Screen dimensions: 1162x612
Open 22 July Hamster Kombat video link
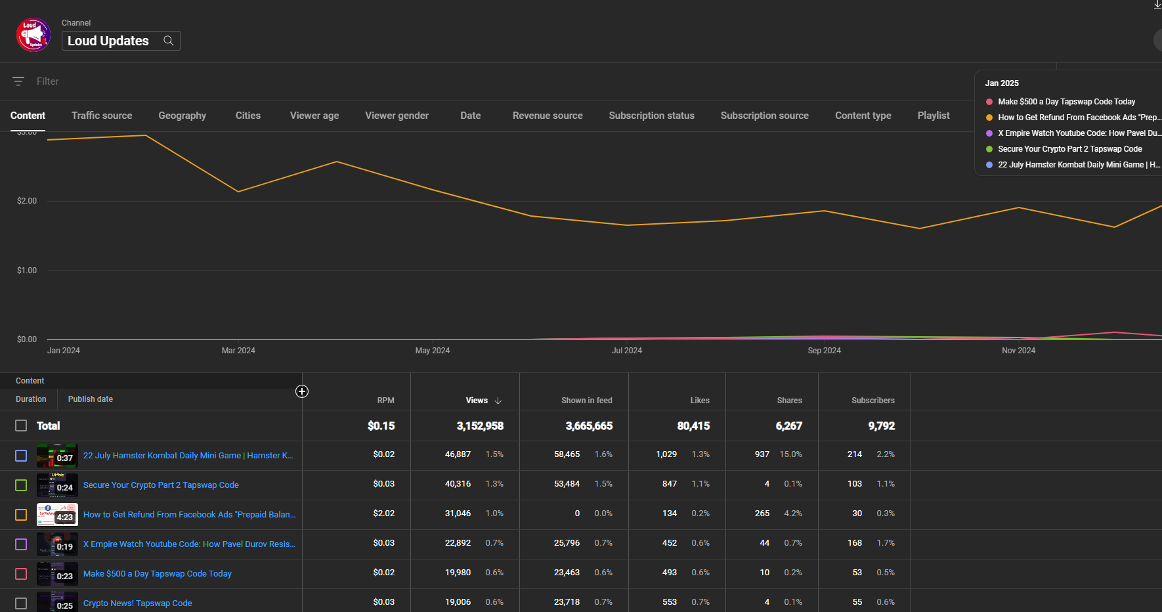pos(188,456)
